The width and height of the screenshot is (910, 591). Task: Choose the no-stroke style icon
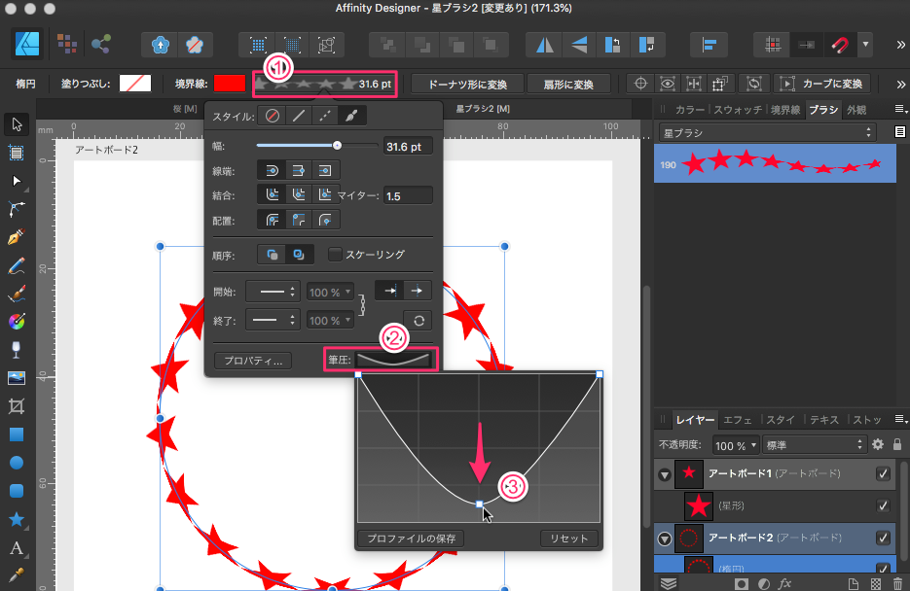(273, 117)
